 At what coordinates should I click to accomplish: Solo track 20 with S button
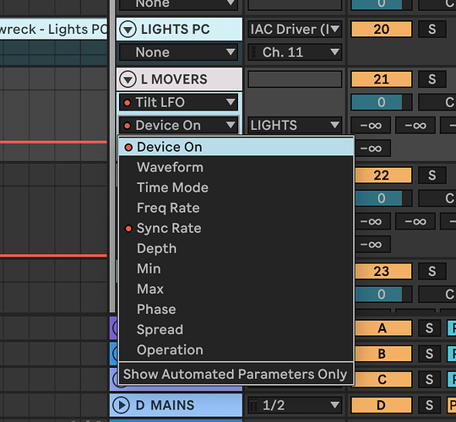[x=432, y=29]
